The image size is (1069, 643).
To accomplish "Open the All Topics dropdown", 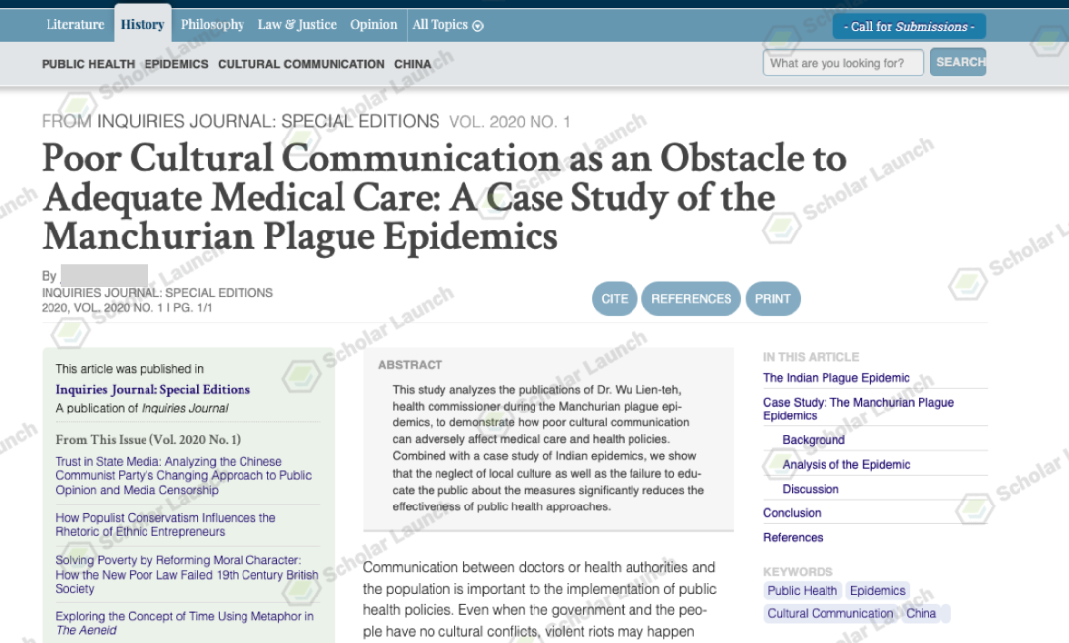I will pyautogui.click(x=447, y=25).
